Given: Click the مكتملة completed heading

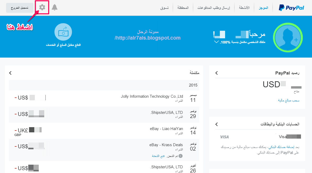Looking at the screenshot, I should (x=194, y=73).
